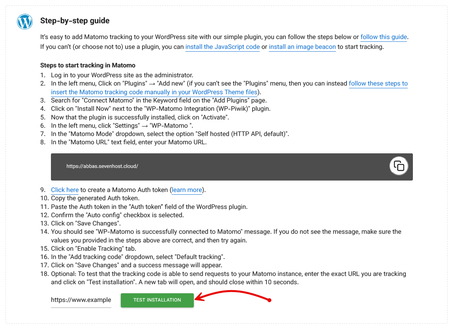Viewport: 450px width, 326px height.
Task: Click step 12 about 'Auto config' checkbox
Action: pos(117,215)
